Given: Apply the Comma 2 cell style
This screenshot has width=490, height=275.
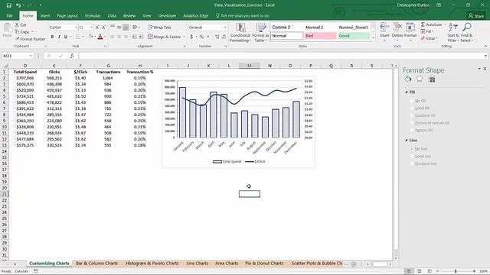Looking at the screenshot, I should [287, 27].
